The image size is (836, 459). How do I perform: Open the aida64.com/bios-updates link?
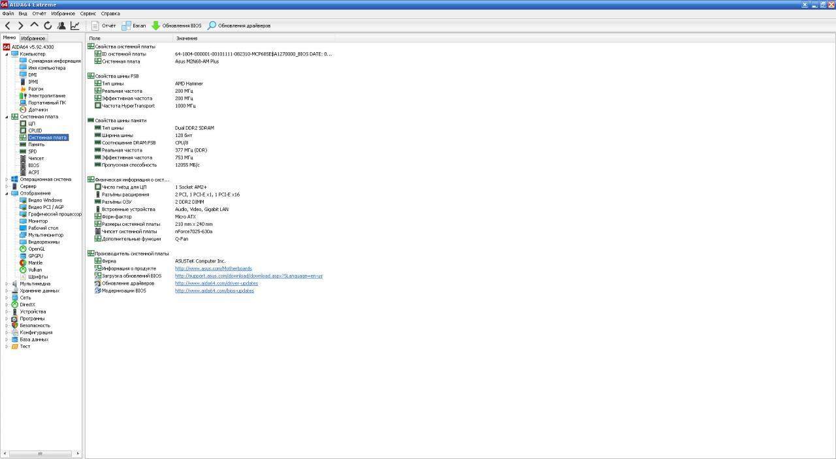214,291
